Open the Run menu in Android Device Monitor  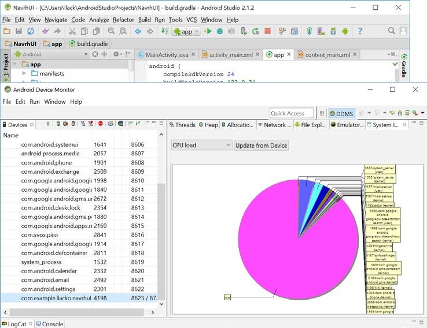(x=35, y=102)
